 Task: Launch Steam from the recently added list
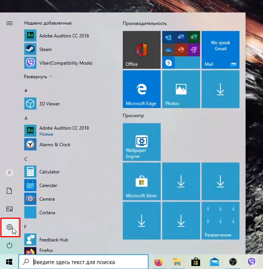[x=38, y=49]
